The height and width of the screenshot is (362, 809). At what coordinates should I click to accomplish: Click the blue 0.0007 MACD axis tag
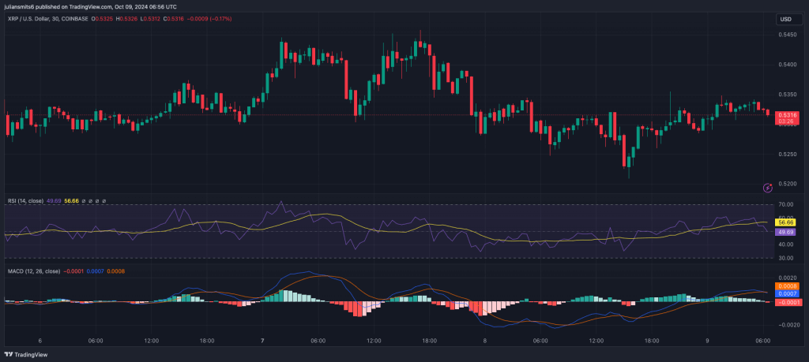(788, 293)
